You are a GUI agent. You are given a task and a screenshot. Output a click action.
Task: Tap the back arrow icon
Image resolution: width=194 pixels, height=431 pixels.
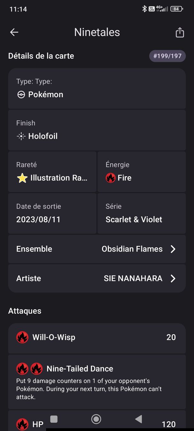pyautogui.click(x=14, y=32)
